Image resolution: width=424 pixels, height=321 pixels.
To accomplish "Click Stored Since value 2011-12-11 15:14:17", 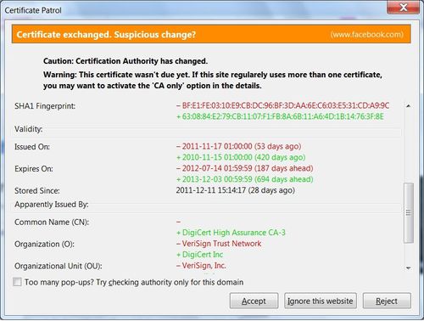I will click(236, 190).
